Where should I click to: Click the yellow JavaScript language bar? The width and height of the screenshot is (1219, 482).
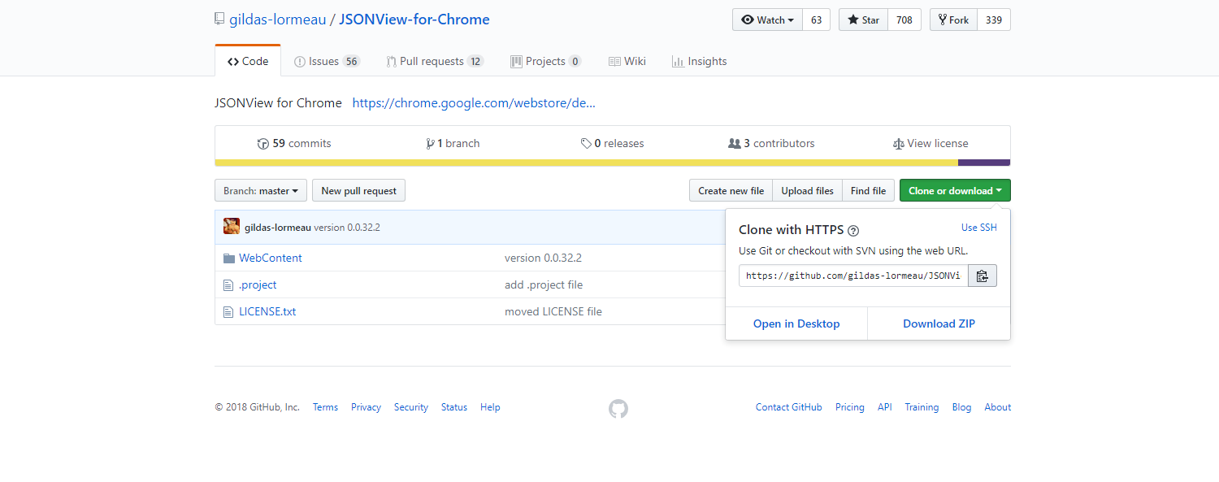(587, 163)
